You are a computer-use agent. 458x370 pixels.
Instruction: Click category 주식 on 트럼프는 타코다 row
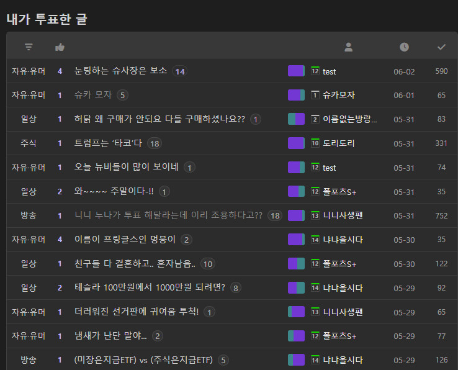[29, 143]
